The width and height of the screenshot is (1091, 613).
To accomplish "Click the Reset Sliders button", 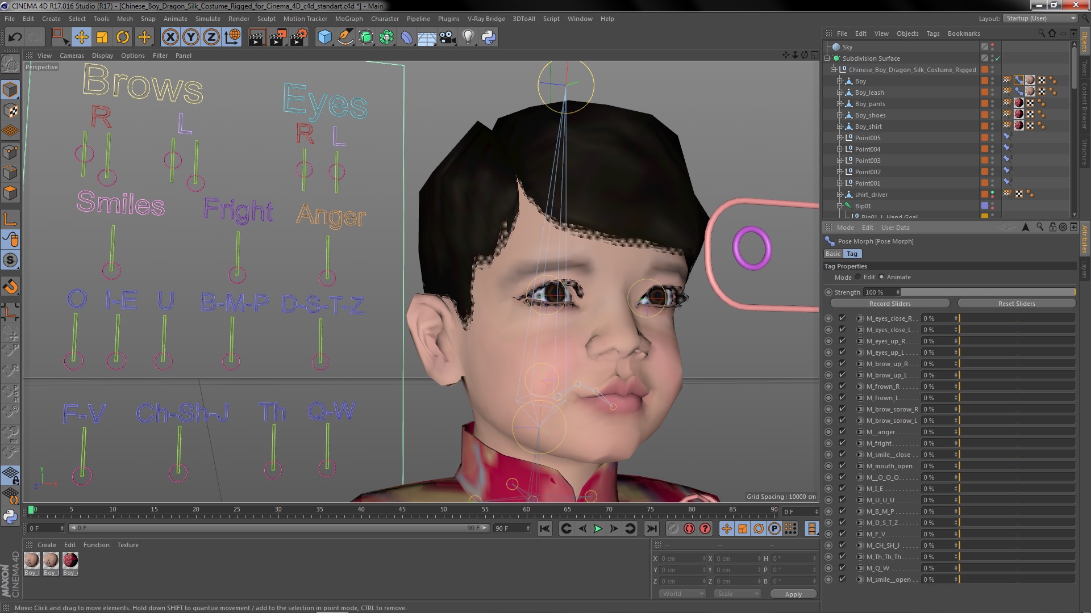I will [1016, 304].
